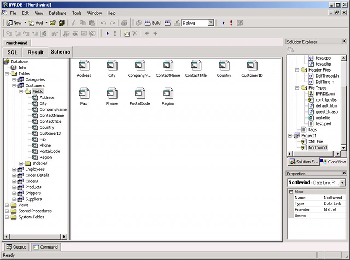This screenshot has width=350, height=260.
Task: Open the Window menu
Action: pos(95,13)
